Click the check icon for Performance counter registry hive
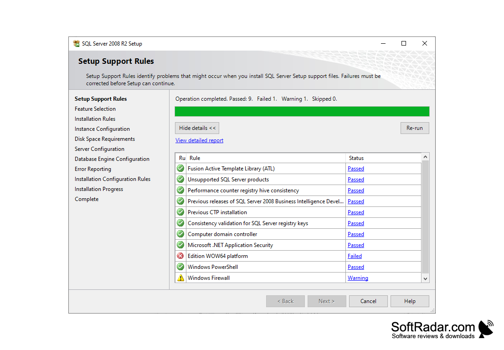The height and width of the screenshot is (350, 504). pyautogui.click(x=180, y=190)
